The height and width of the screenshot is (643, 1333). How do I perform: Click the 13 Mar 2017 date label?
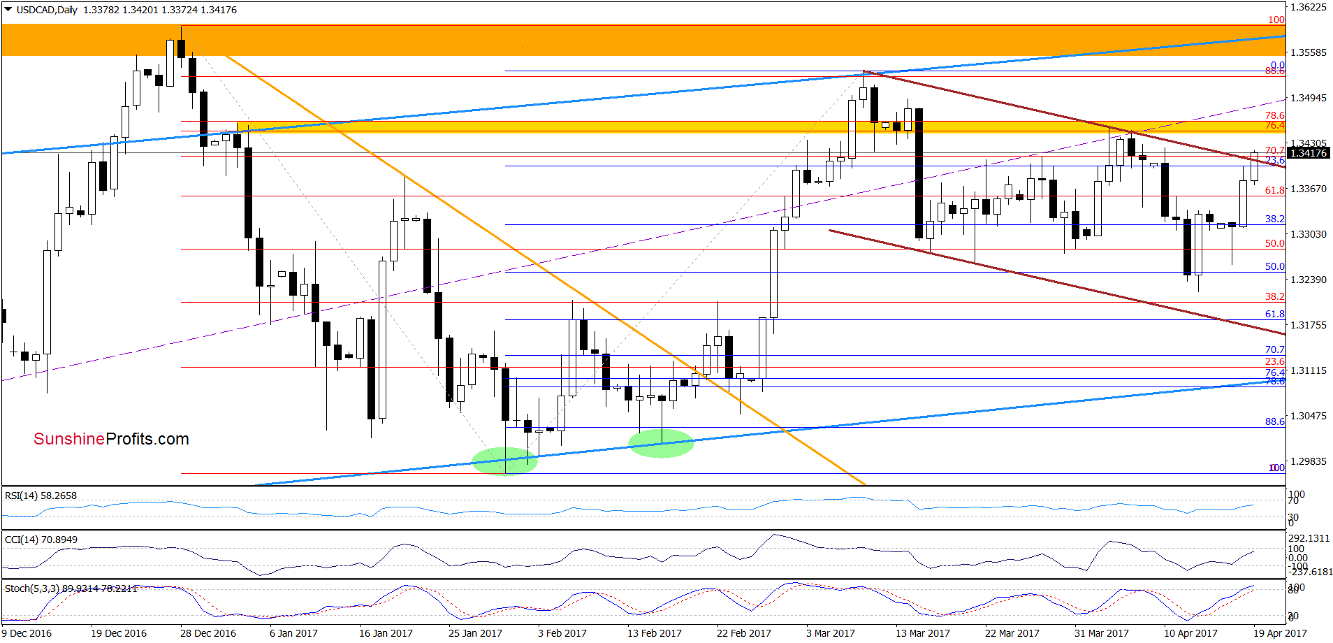pos(923,633)
